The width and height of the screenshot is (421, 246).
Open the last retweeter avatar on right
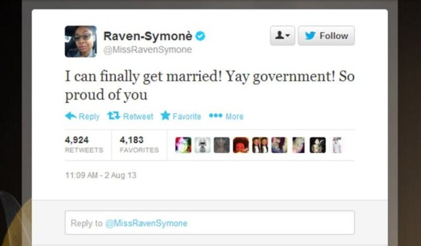coord(337,145)
